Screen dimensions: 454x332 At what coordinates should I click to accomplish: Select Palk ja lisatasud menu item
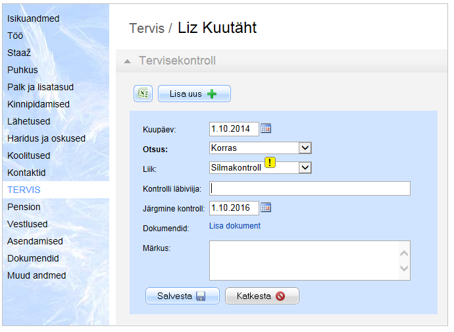pyautogui.click(x=40, y=87)
